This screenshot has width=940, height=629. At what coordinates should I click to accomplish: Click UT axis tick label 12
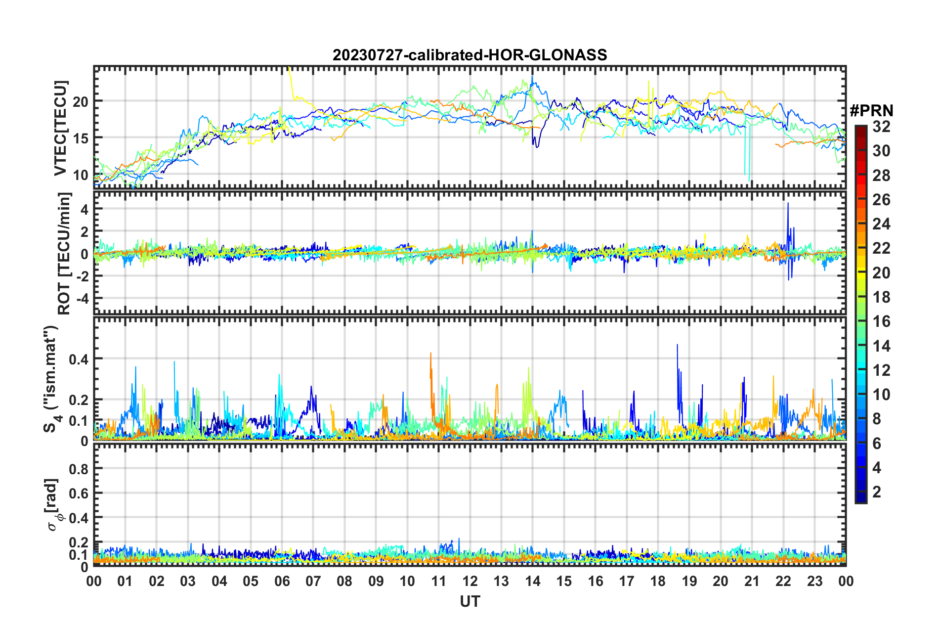tap(470, 582)
